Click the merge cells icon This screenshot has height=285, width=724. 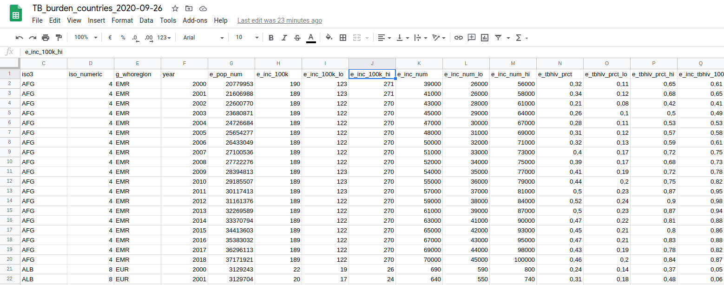357,38
